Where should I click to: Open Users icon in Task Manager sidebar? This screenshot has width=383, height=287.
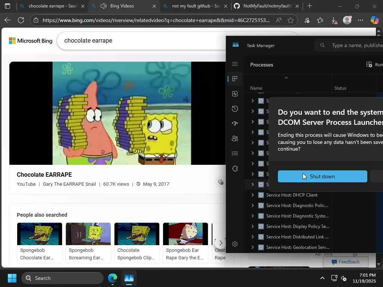pos(235,139)
